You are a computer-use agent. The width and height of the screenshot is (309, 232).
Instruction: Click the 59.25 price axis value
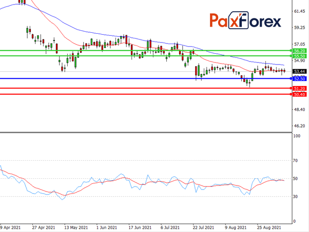click(300, 28)
